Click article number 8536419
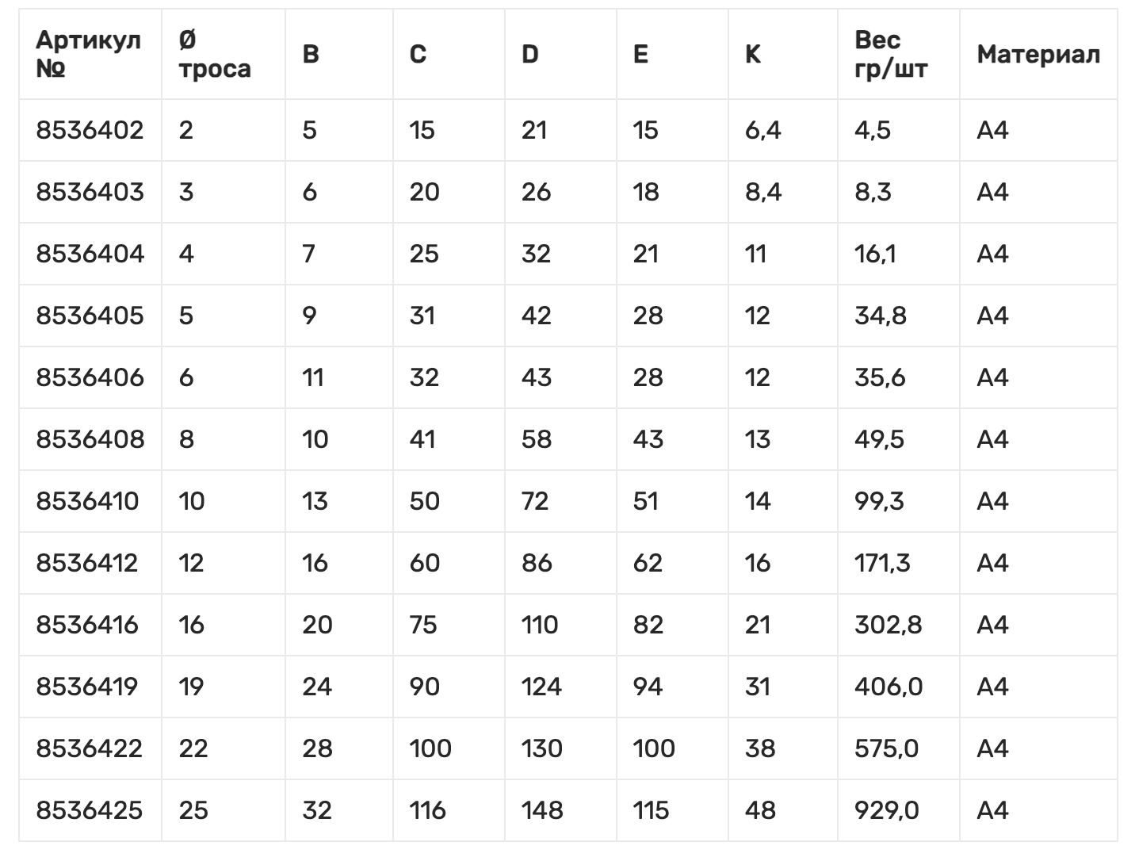 click(x=87, y=687)
